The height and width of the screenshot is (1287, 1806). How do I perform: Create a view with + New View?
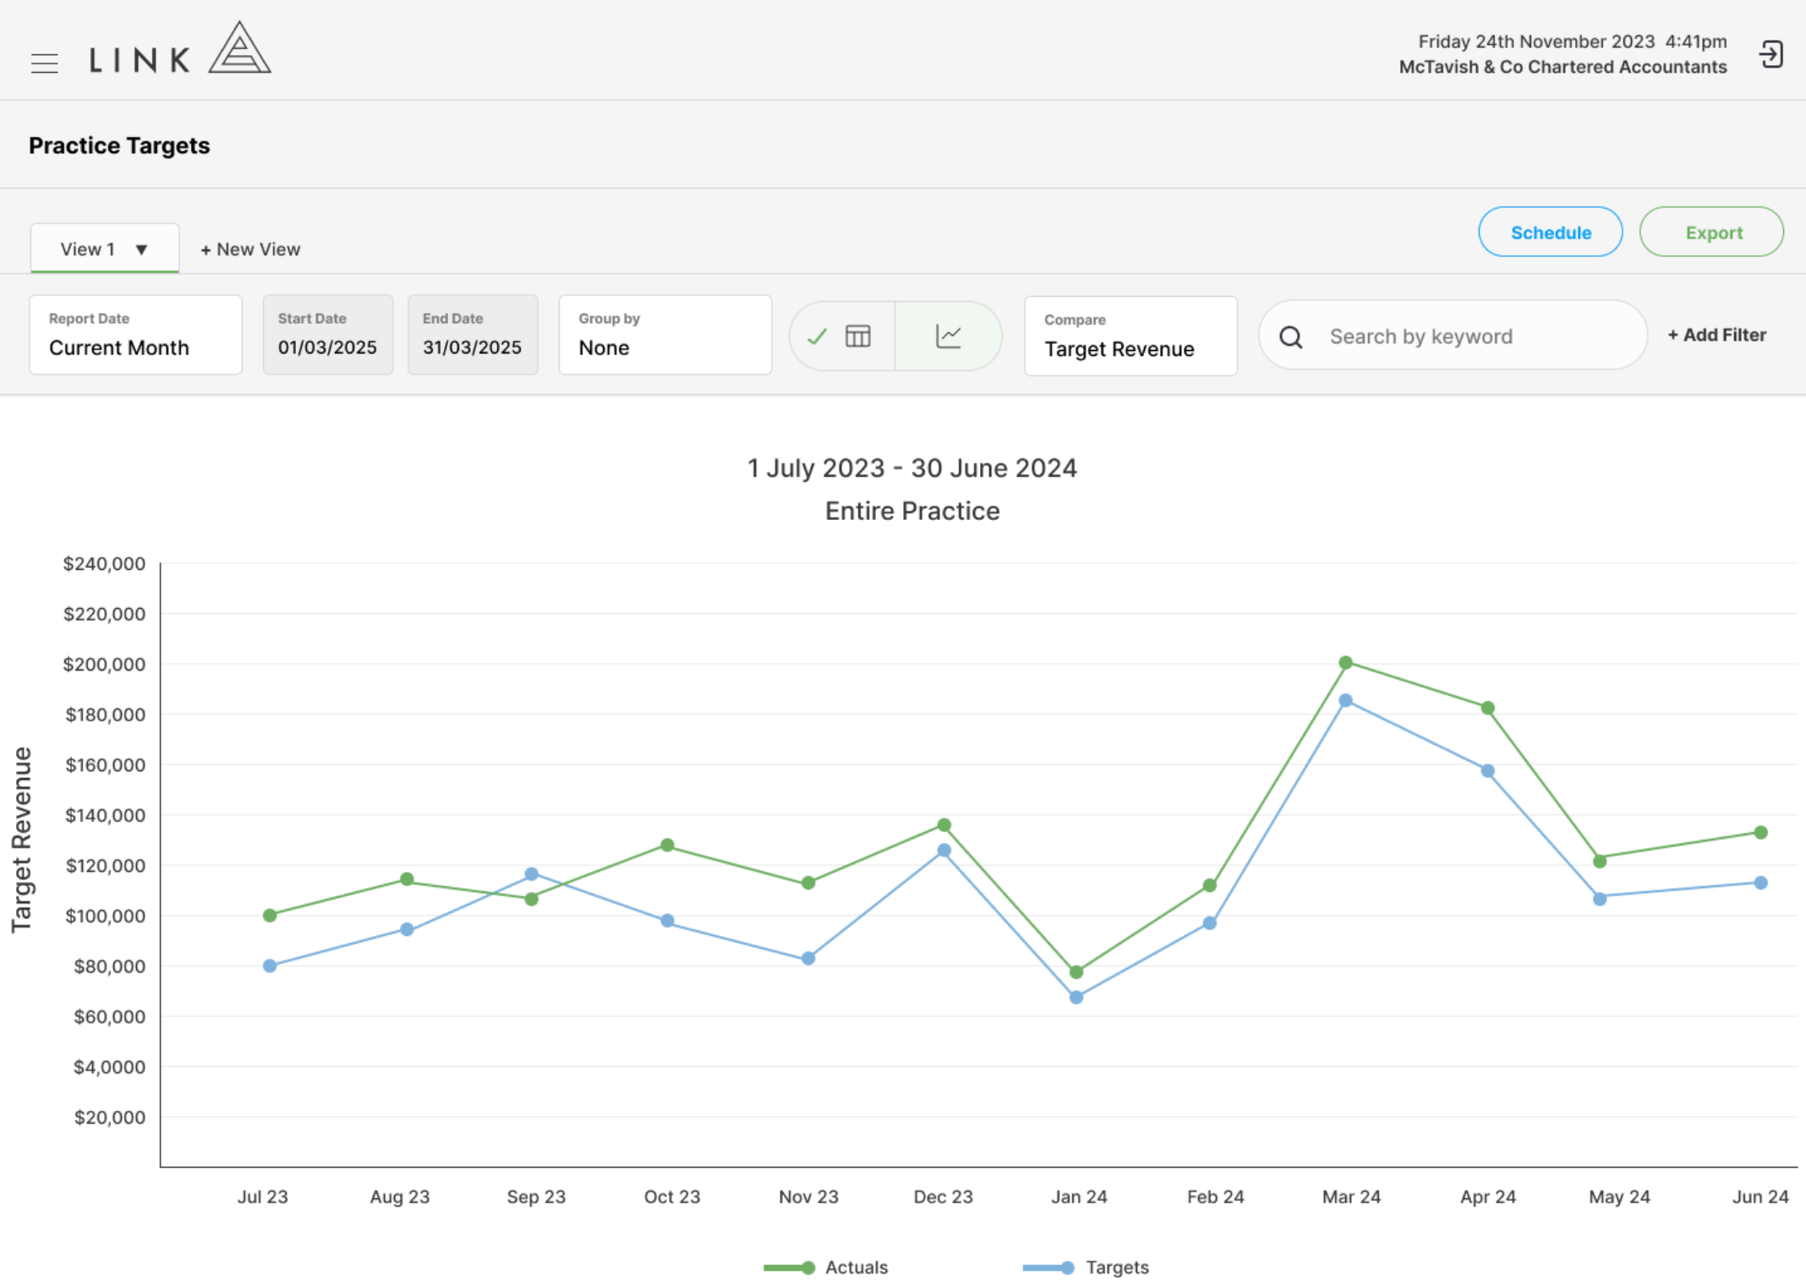[x=250, y=249]
